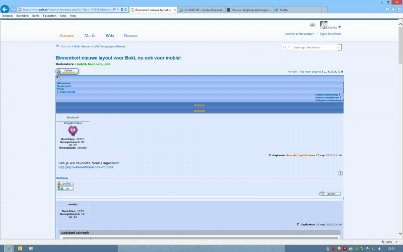This screenshot has height=252, width=403.
Task: Click the Zoek op hele forum search field
Action: (x=314, y=47)
